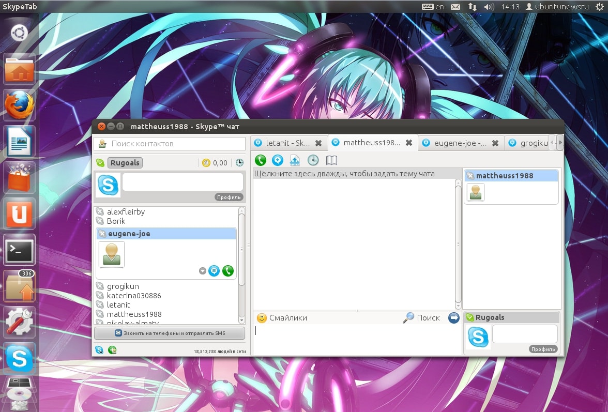Screen dimensions: 608x412
Task: Select contact Borik in the list
Action: point(116,221)
